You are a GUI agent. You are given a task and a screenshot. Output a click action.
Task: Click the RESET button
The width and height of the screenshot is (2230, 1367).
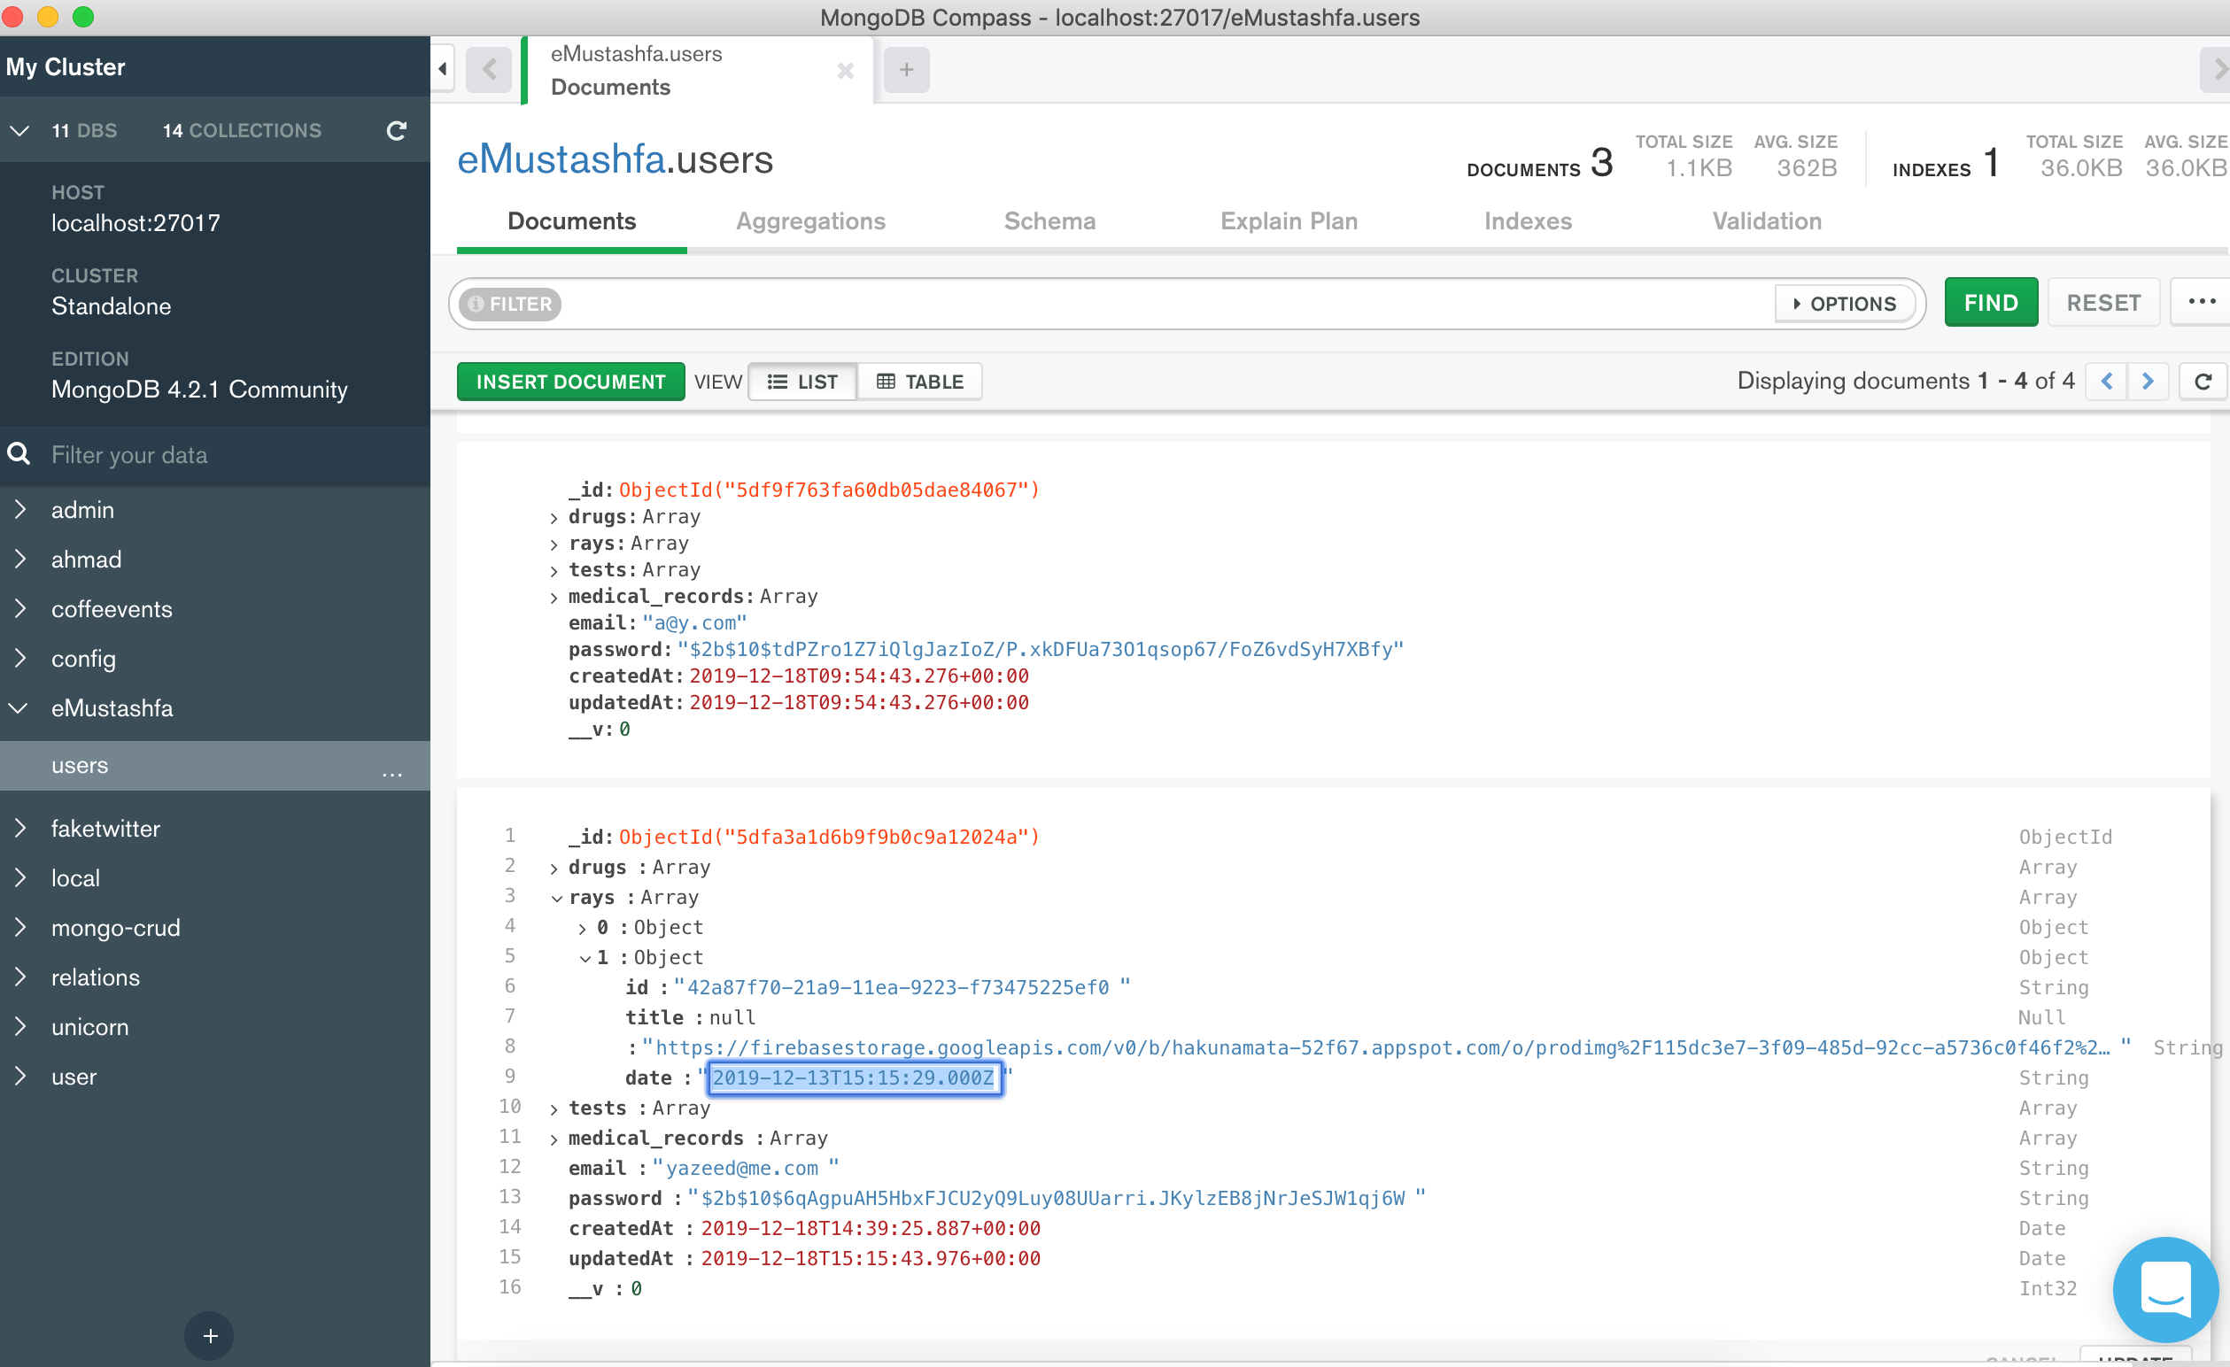[x=2103, y=302]
